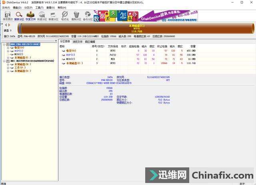The height and width of the screenshot is (185, 256).
Task: Collapse the HD1 disk node
Action: point(4,61)
